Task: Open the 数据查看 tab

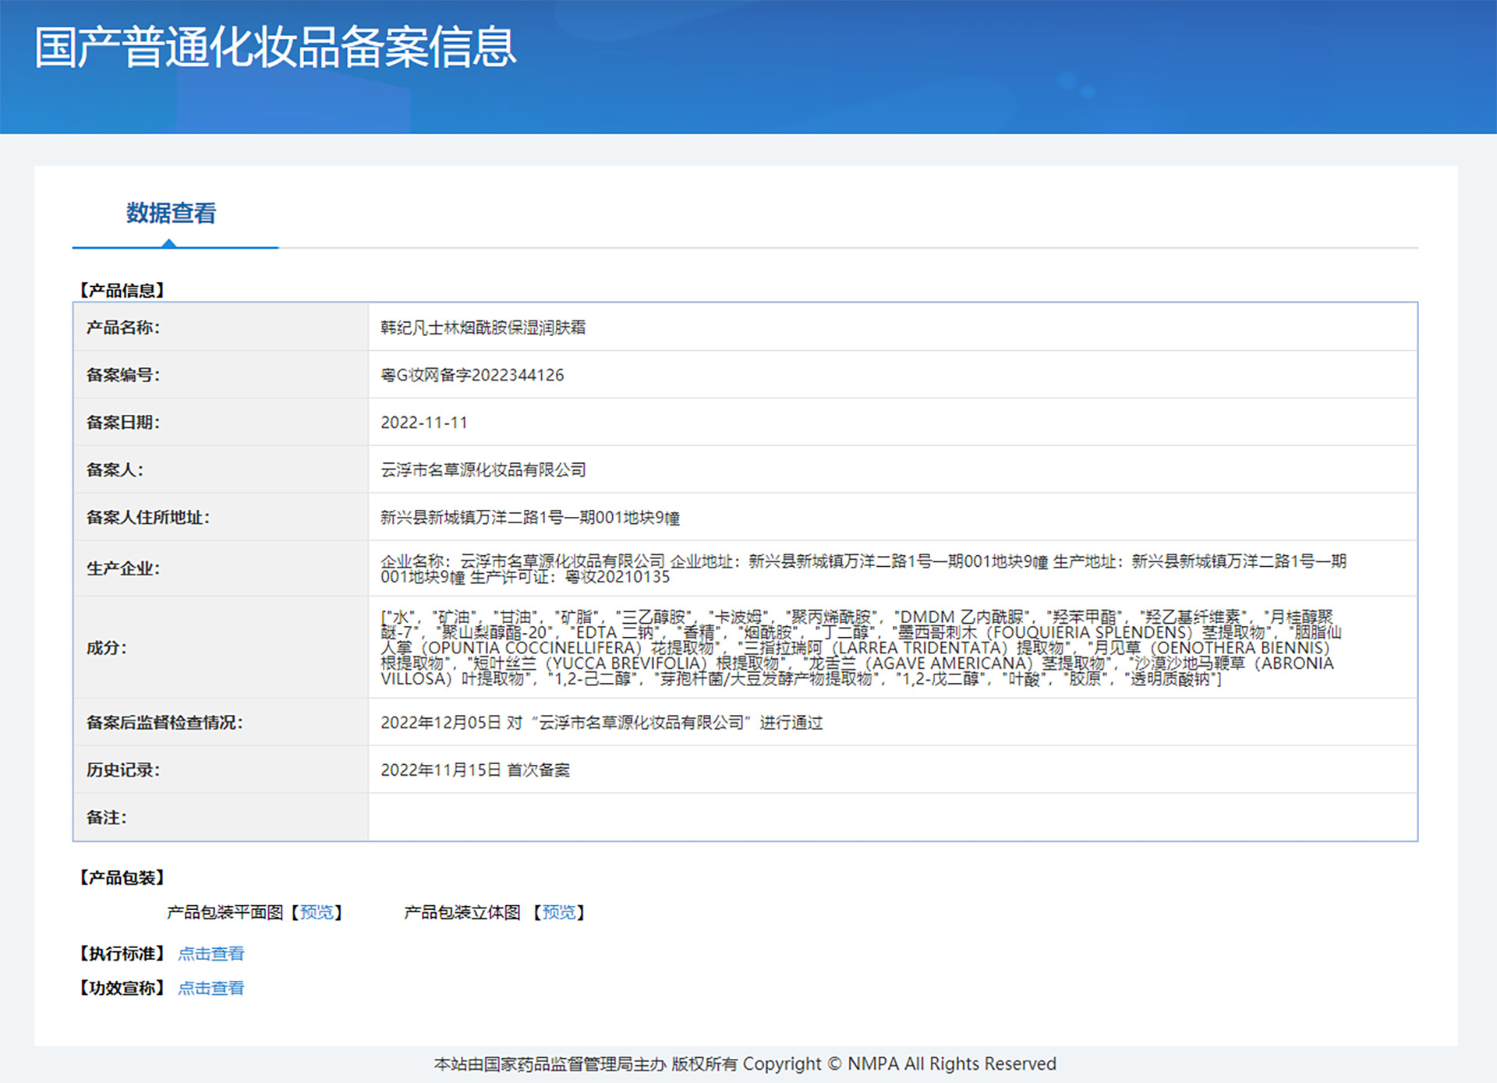Action: tap(171, 213)
